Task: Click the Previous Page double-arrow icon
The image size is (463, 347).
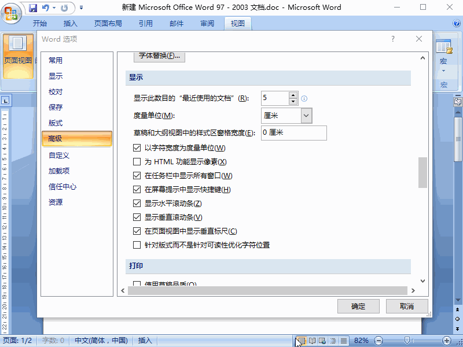Action: click(457, 309)
